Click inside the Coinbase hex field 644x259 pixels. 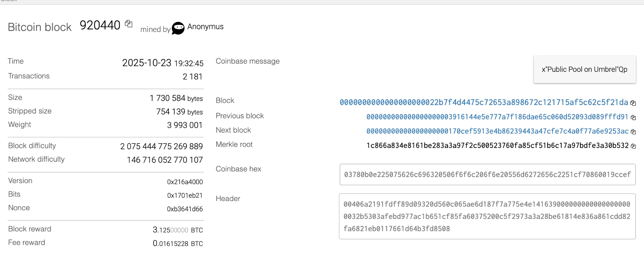tap(487, 174)
